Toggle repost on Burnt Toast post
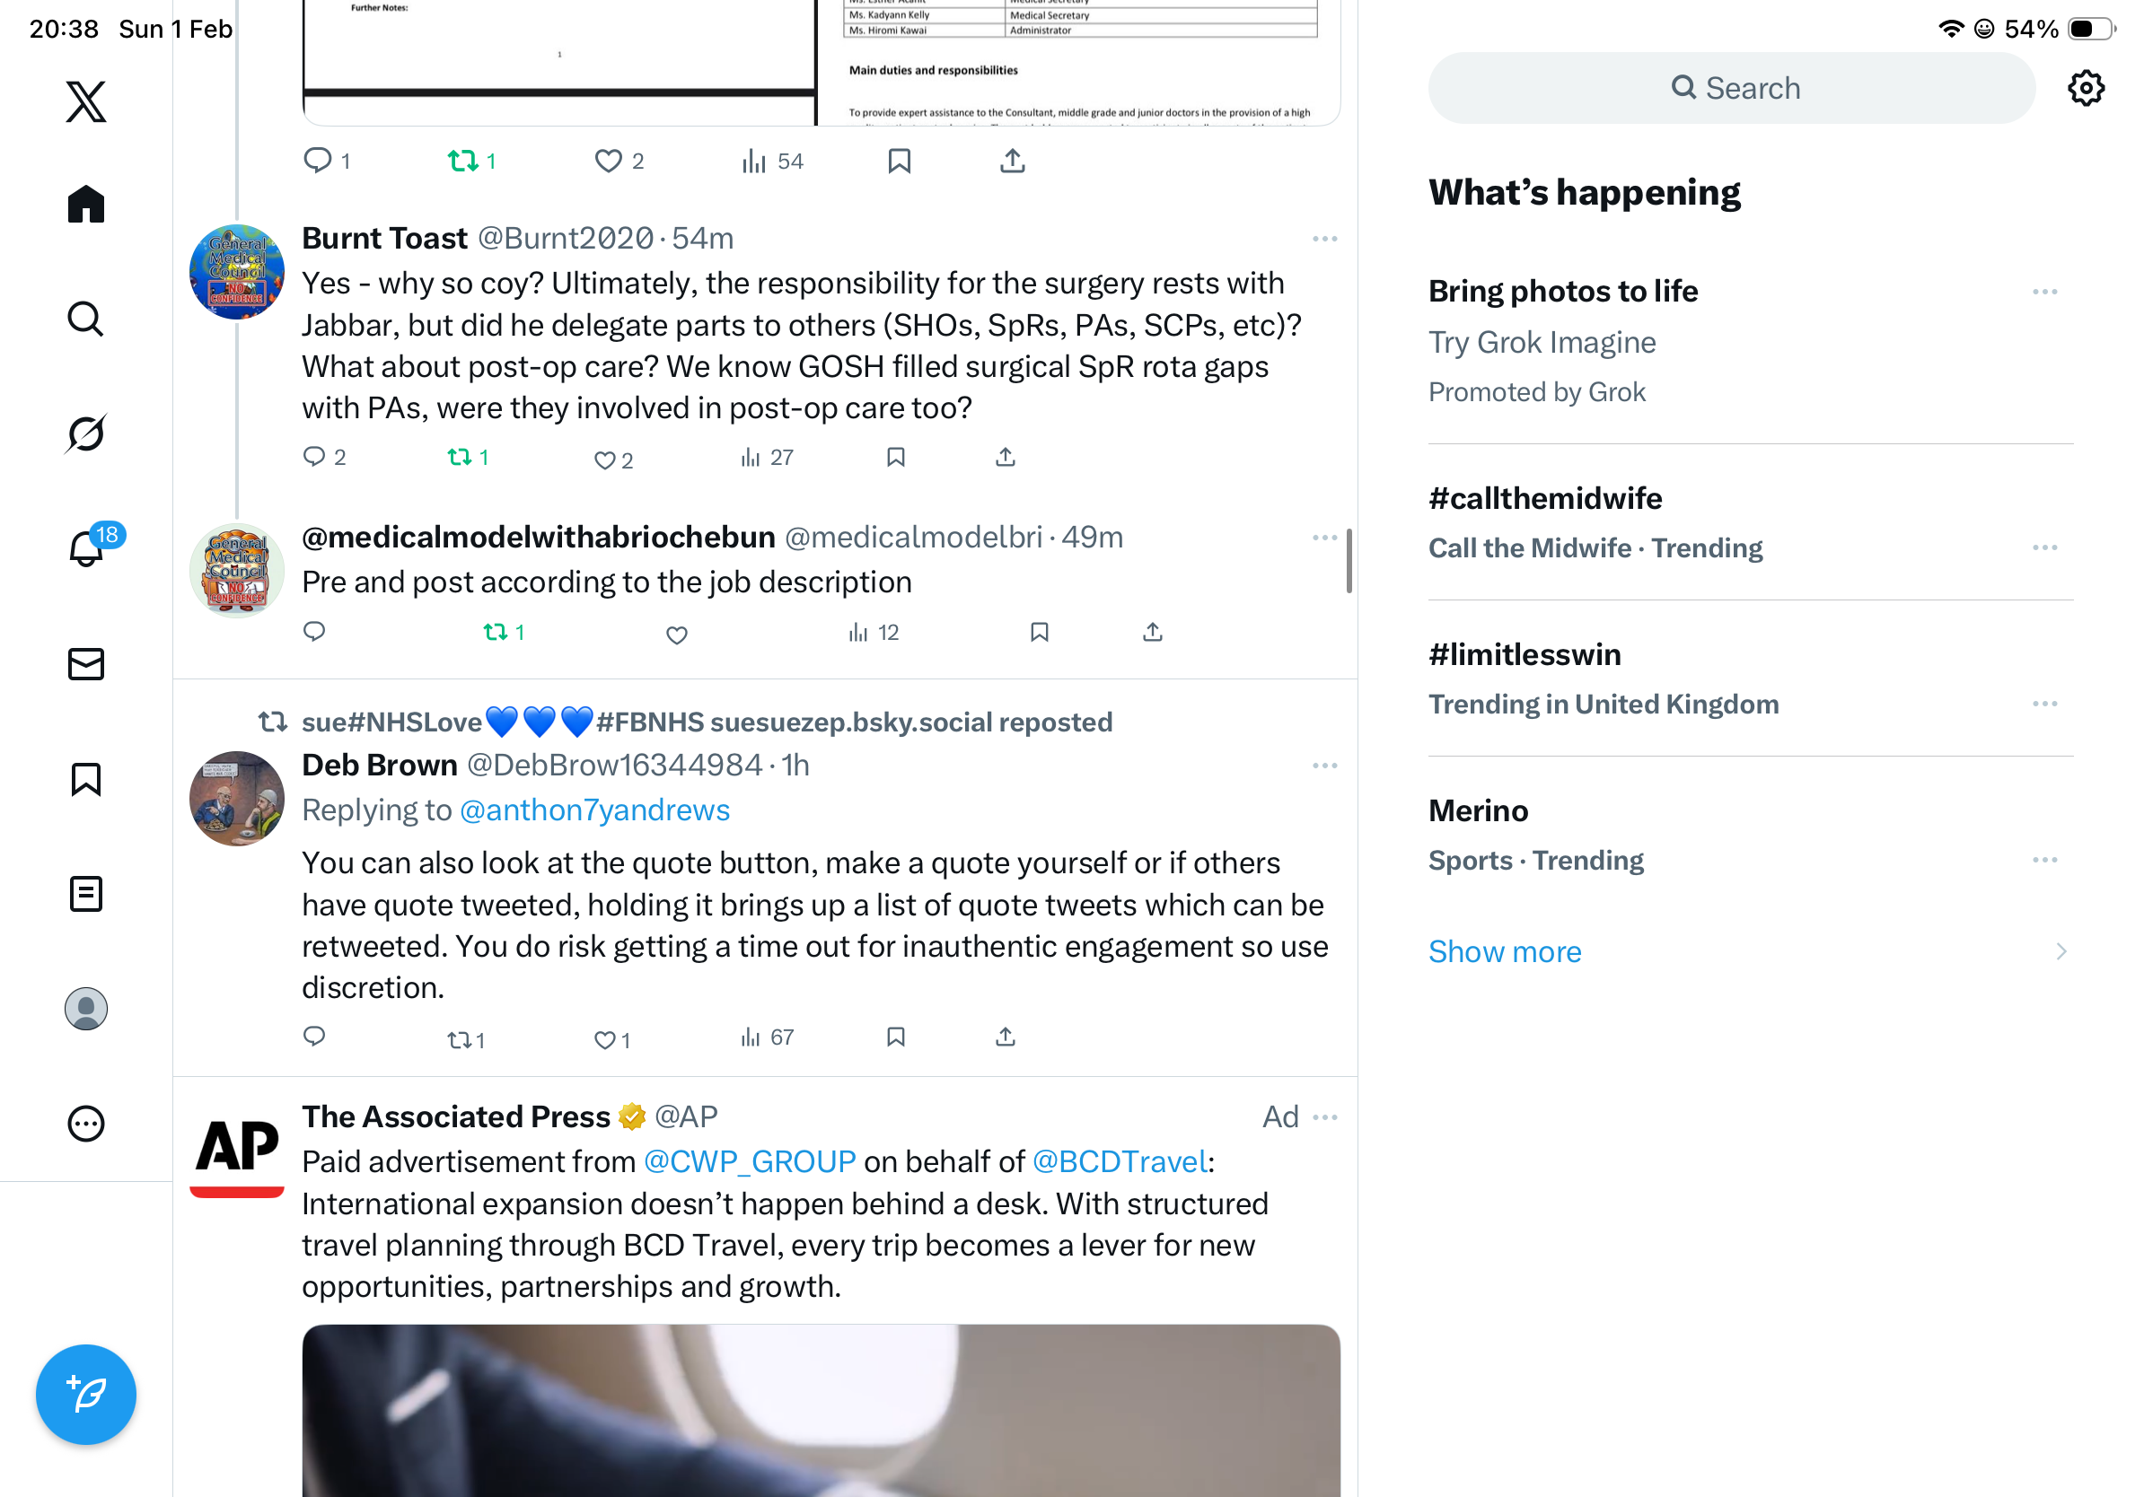The height and width of the screenshot is (1497, 2144). (468, 458)
